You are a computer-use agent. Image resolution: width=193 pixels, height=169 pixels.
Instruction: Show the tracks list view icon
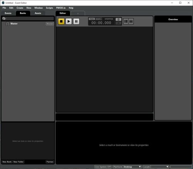tap(126, 21)
